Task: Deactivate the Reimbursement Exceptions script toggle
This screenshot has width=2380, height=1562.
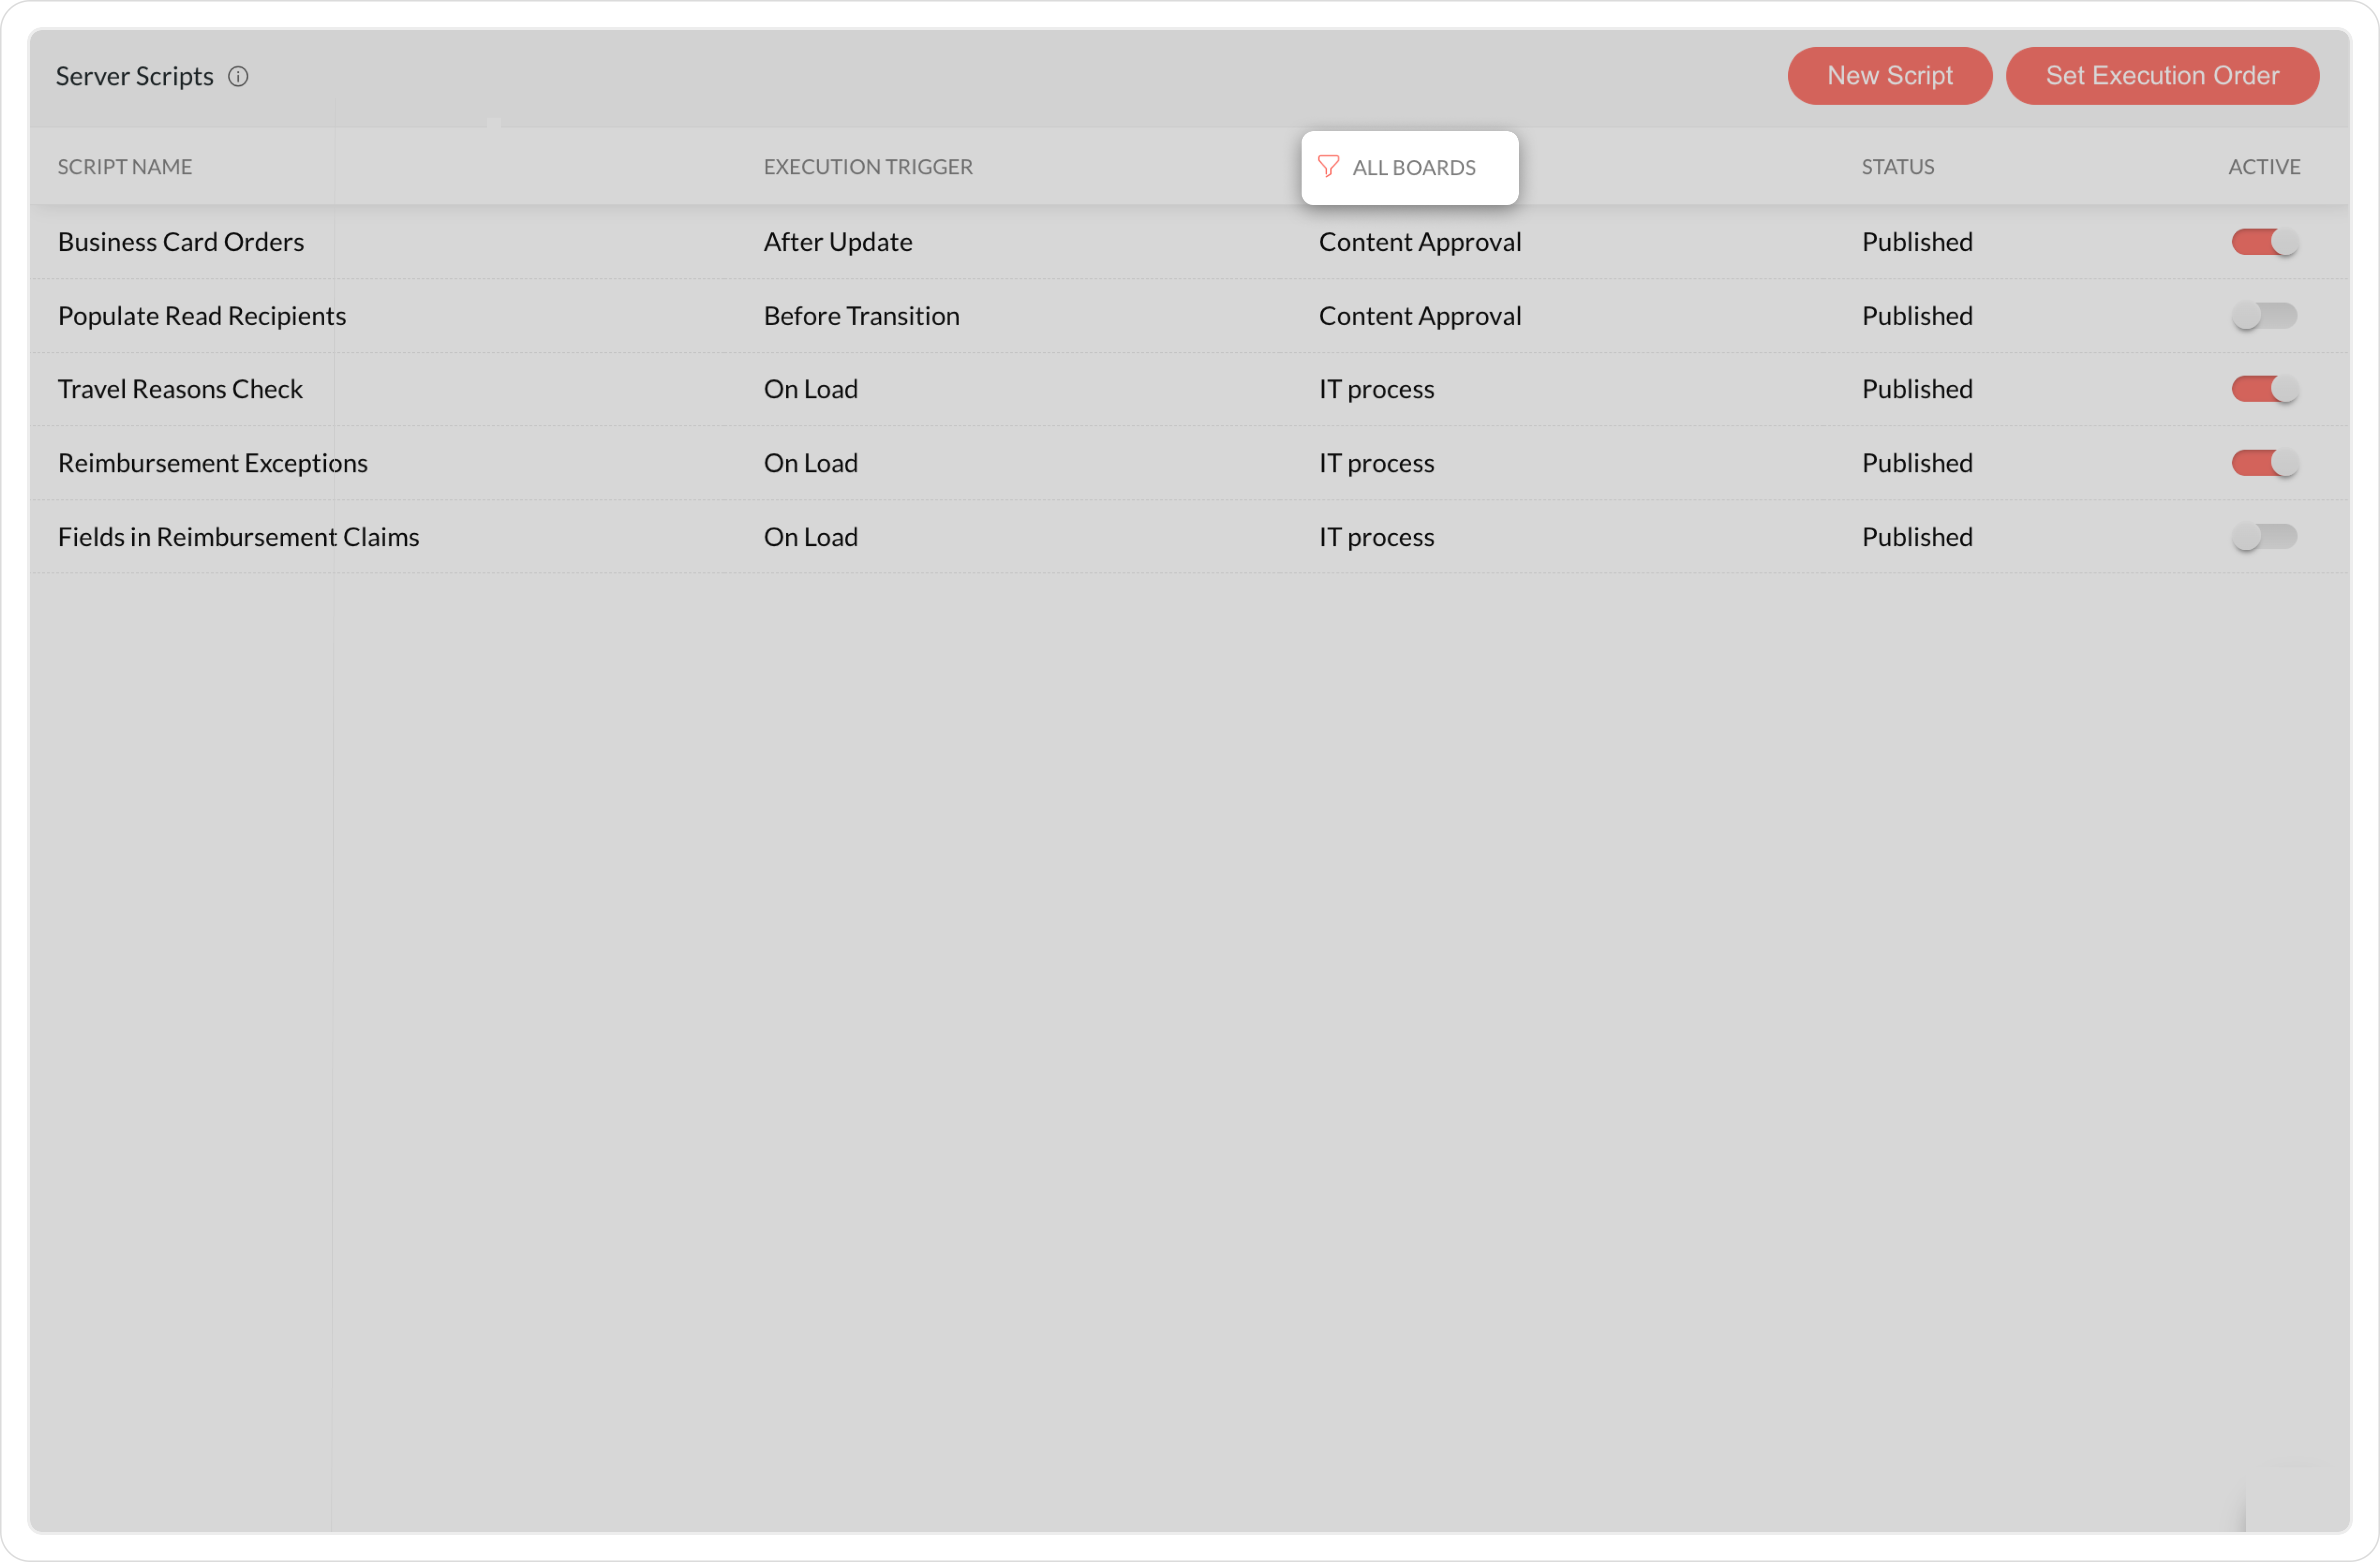Action: [2264, 463]
